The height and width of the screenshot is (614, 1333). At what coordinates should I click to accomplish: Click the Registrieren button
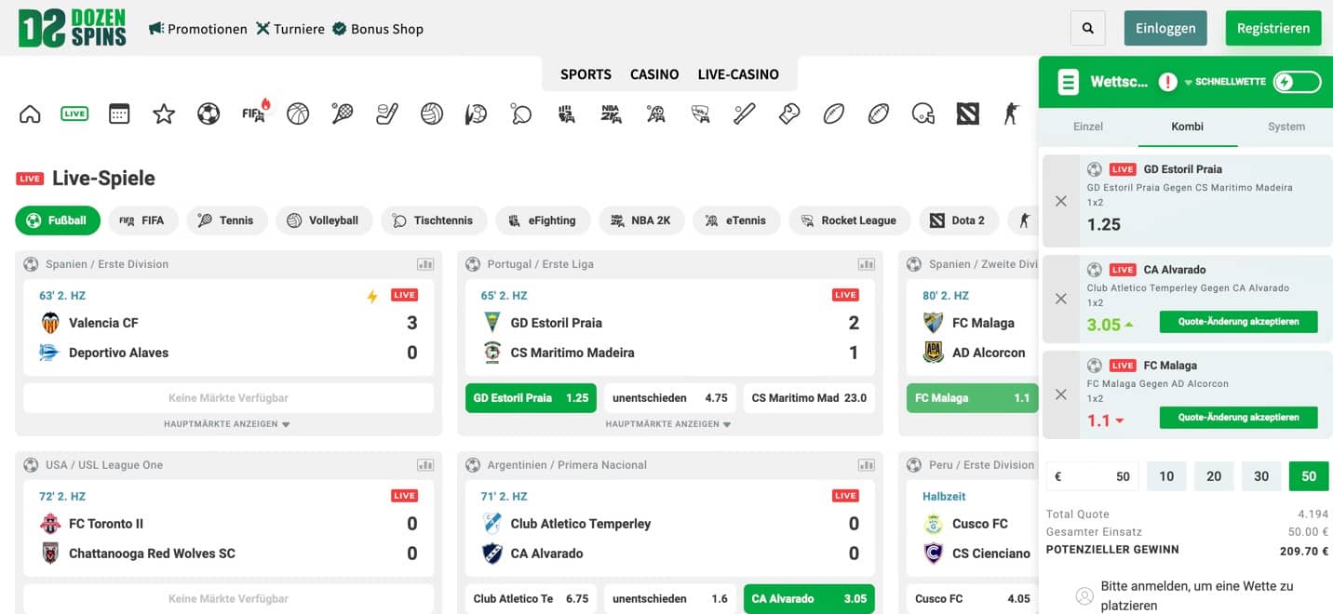click(1273, 29)
